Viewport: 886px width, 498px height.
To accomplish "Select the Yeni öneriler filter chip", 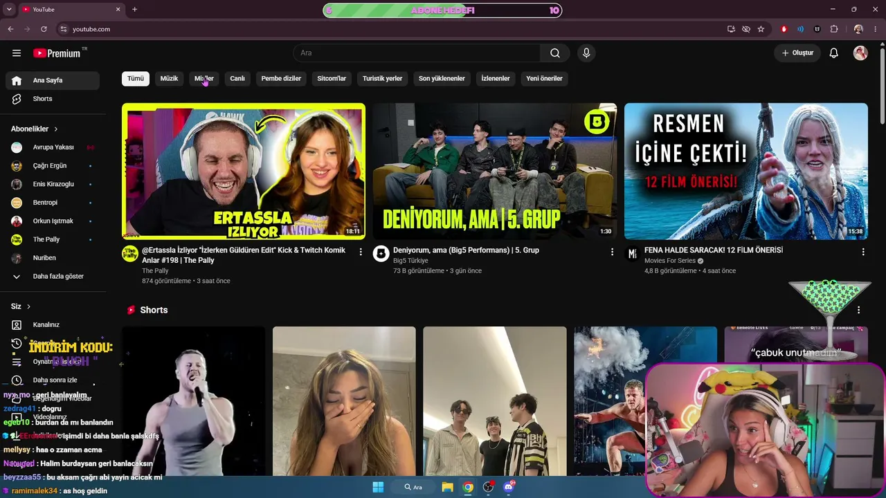I will point(544,79).
